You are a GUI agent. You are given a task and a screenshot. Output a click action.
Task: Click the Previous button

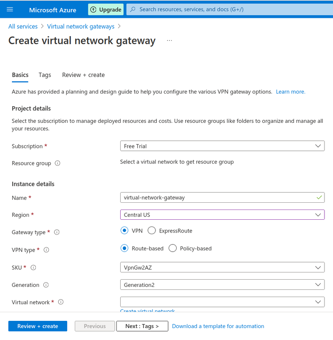(95, 326)
